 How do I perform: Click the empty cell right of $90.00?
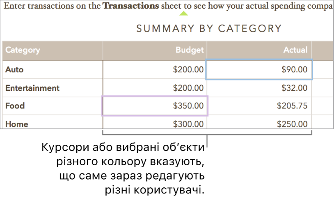click(323, 70)
